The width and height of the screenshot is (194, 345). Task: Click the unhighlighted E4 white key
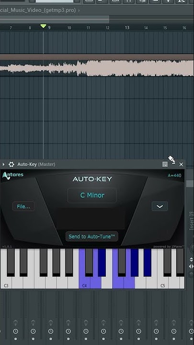[107, 283]
